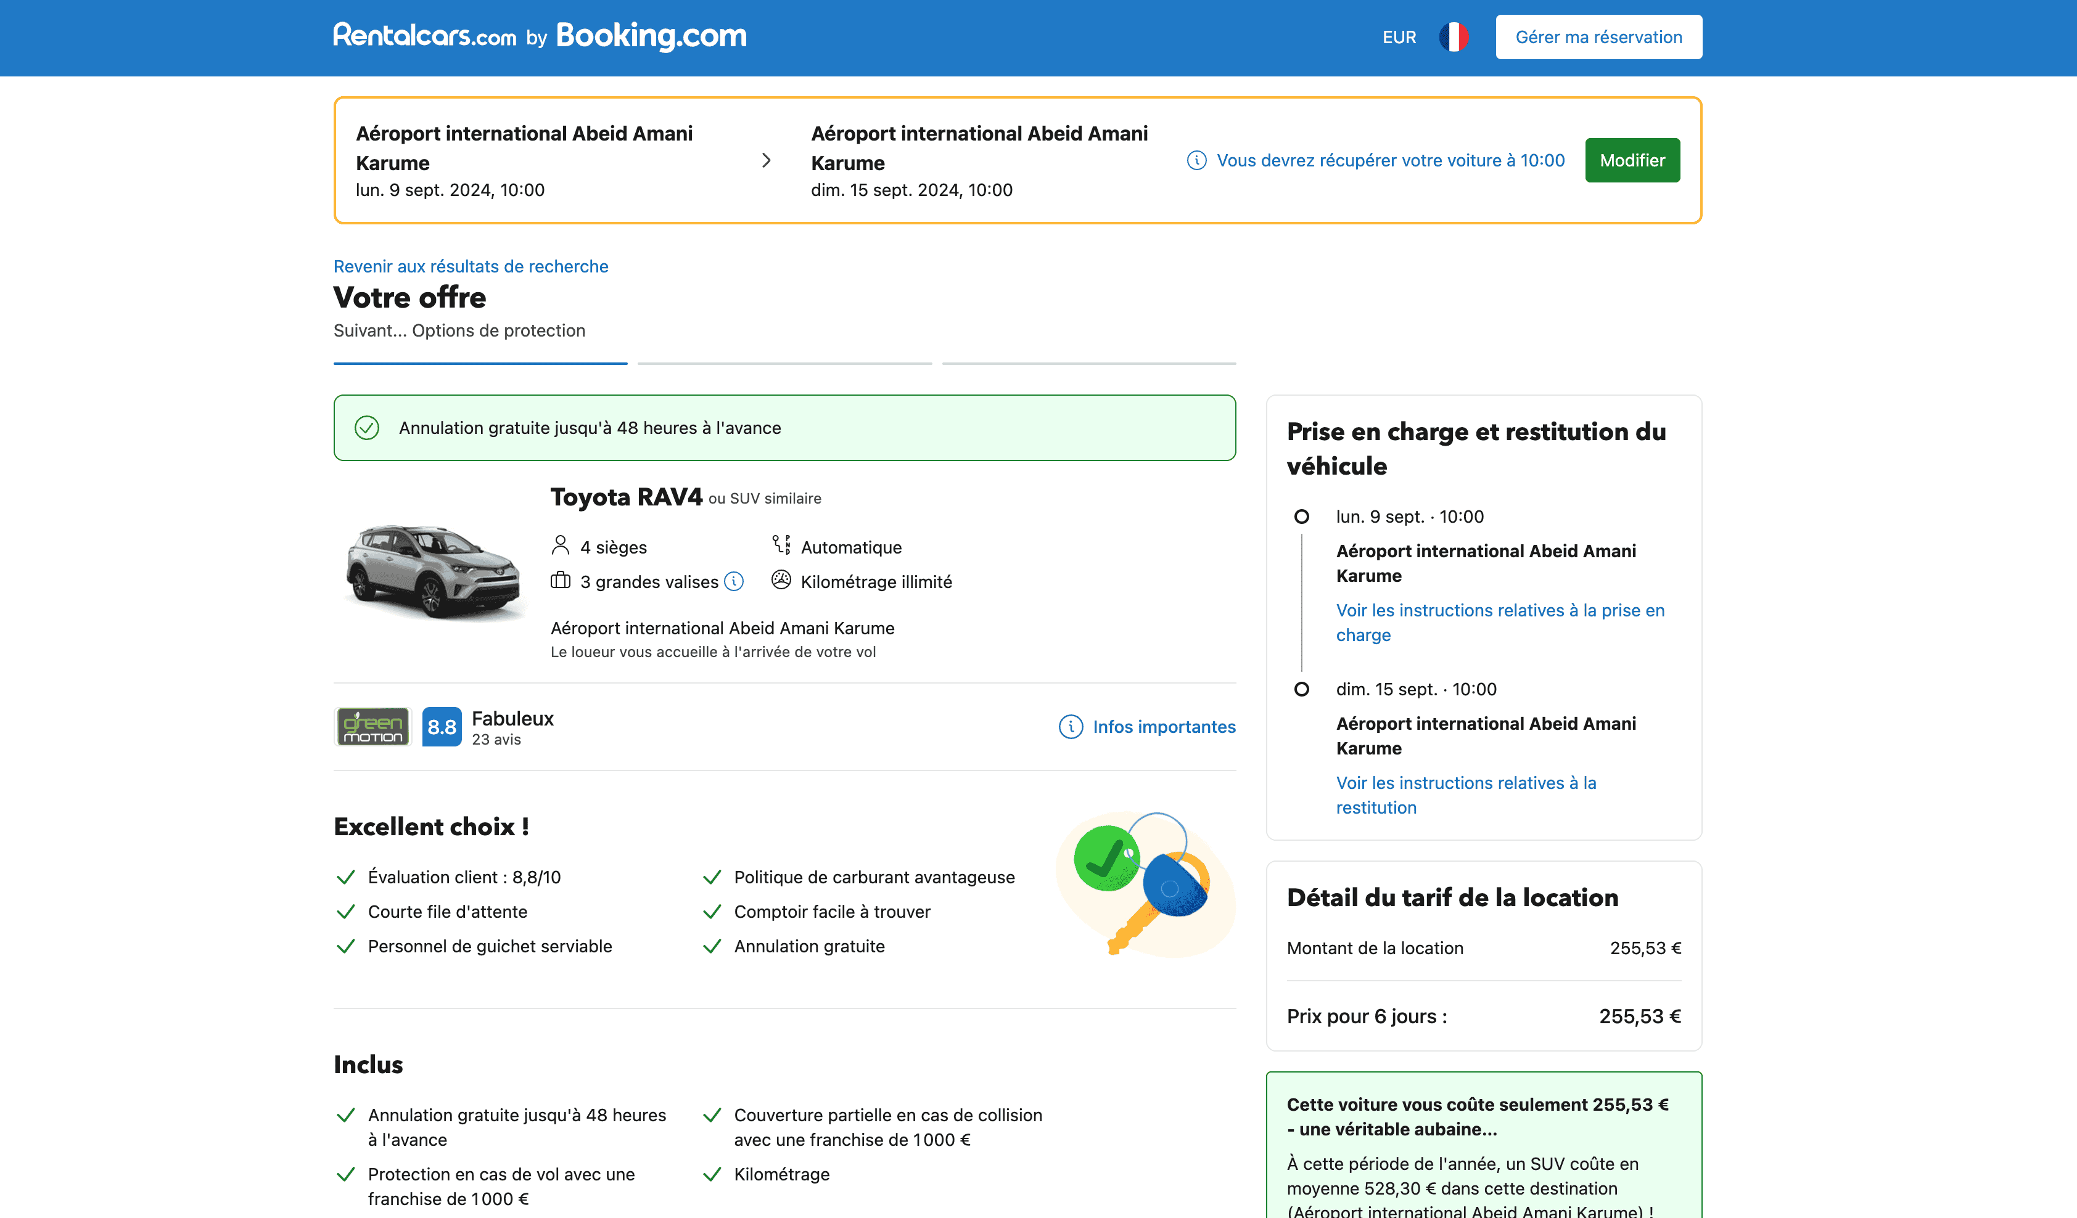2077x1218 pixels.
Task: Click the seats person icon
Action: [x=561, y=546]
